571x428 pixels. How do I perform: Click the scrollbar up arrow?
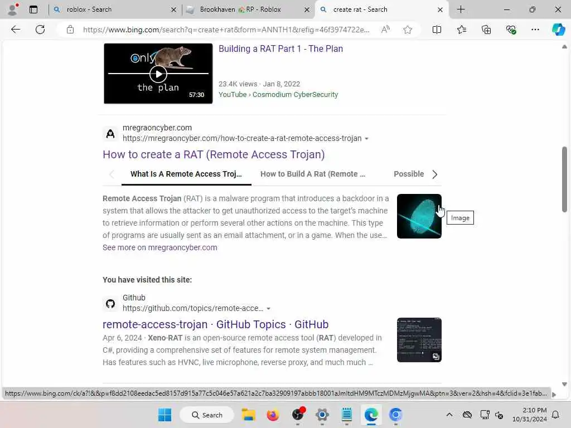[564, 47]
